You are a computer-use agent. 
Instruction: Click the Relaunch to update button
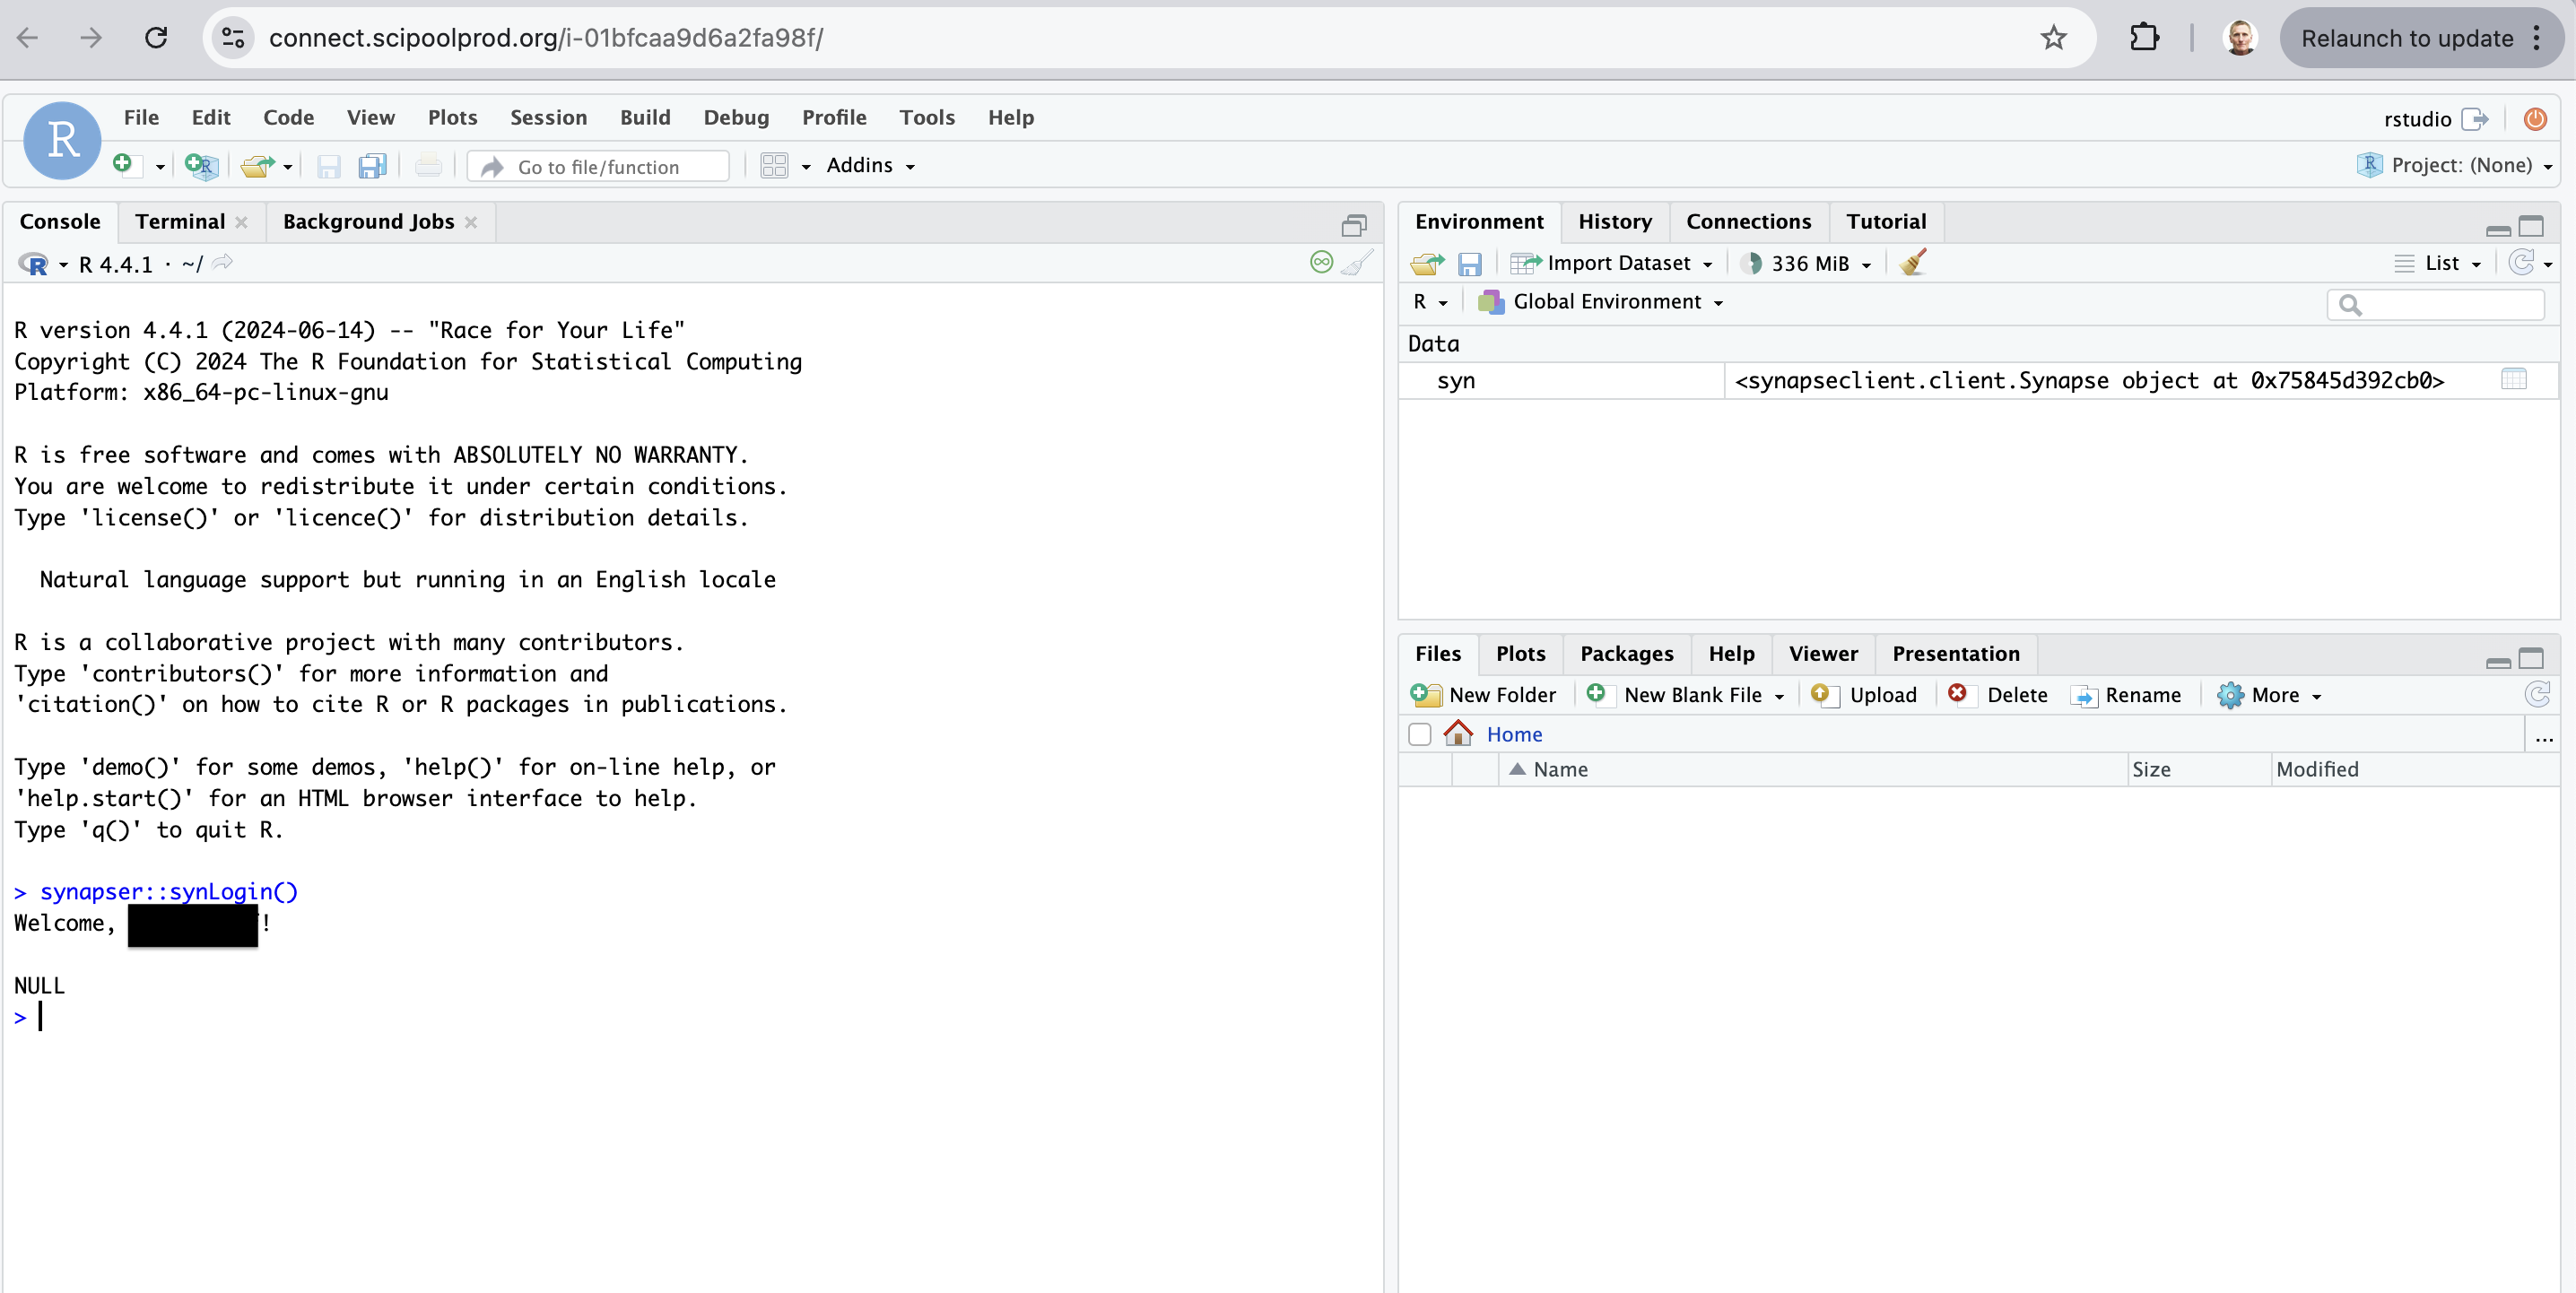coord(2407,38)
